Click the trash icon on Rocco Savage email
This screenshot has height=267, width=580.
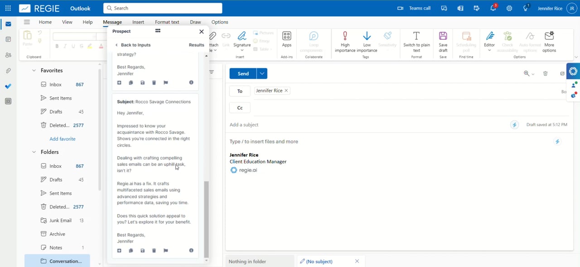click(x=154, y=250)
